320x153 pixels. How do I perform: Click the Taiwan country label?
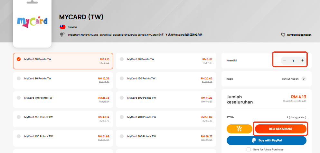(72, 27)
